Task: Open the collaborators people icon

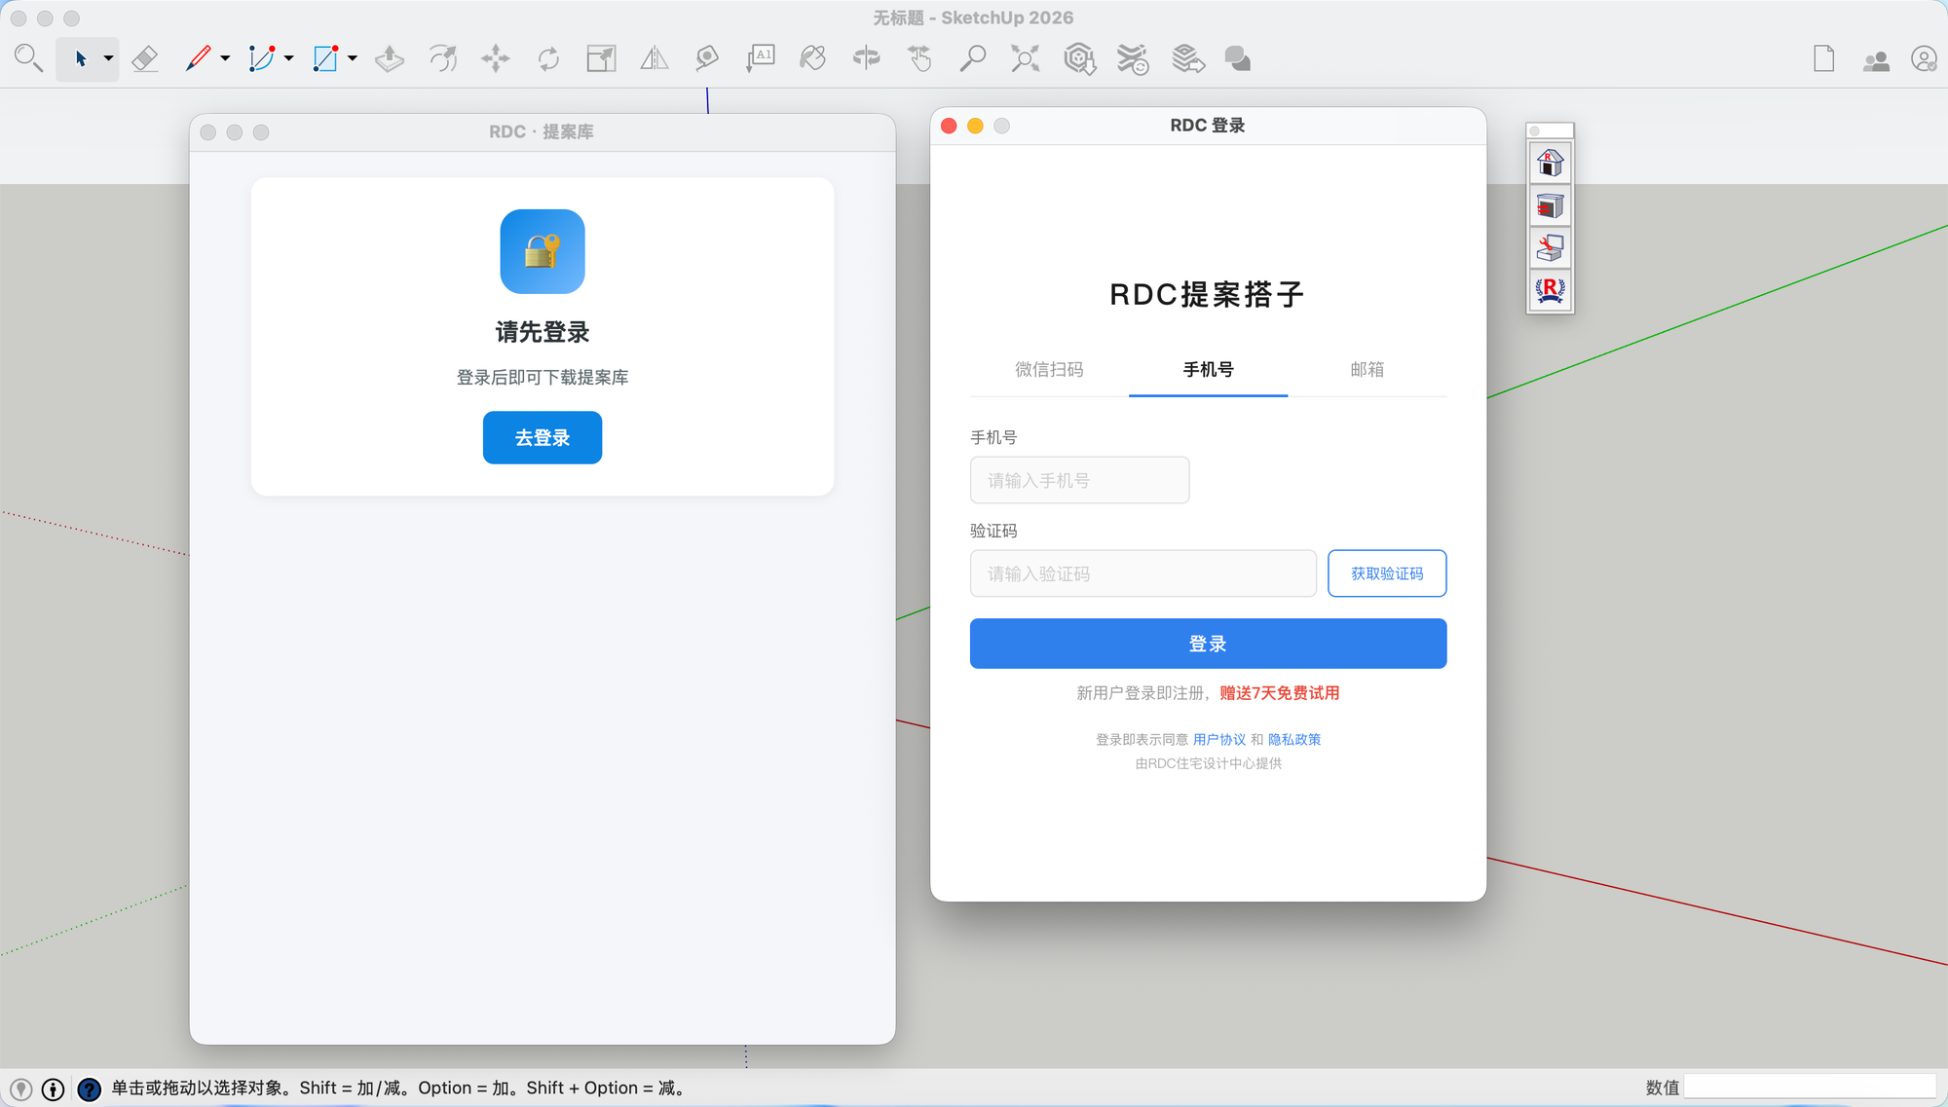Action: coord(1876,60)
